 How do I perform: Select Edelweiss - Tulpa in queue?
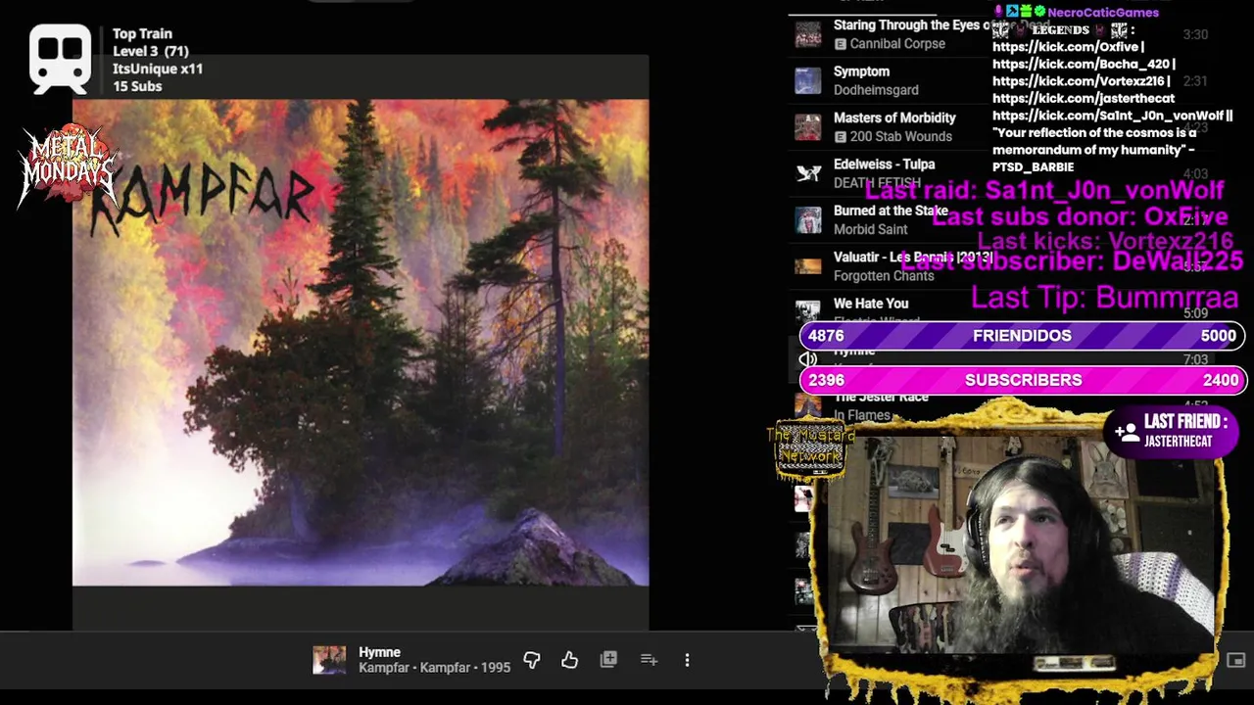coord(884,164)
